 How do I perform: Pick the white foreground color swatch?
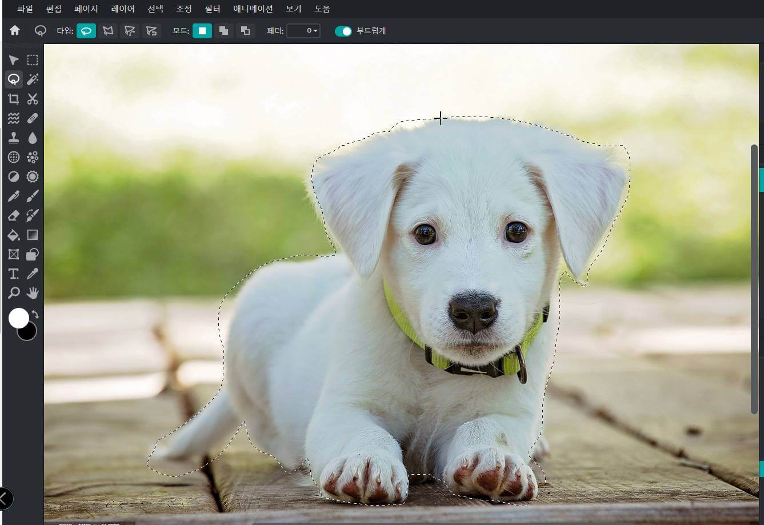[x=18, y=318]
